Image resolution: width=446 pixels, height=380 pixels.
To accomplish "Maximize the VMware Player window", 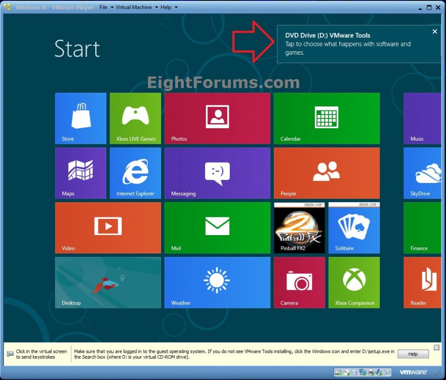I will pyautogui.click(x=429, y=8).
